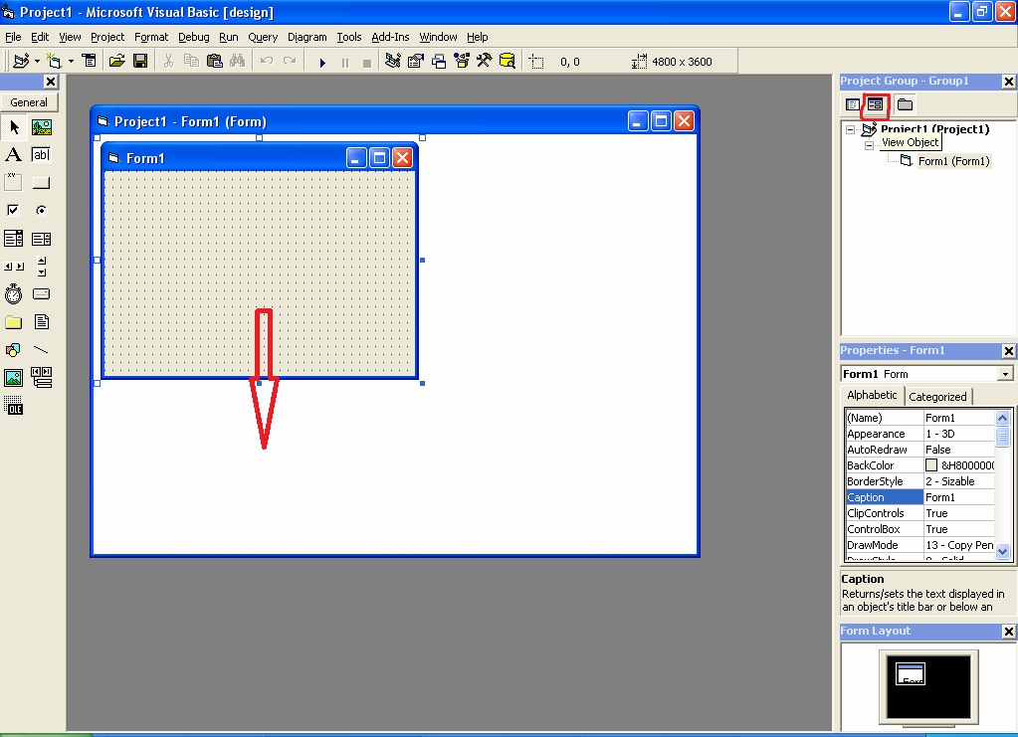The width and height of the screenshot is (1018, 737).
Task: Click the End stop toolbar button
Action: [x=367, y=63]
